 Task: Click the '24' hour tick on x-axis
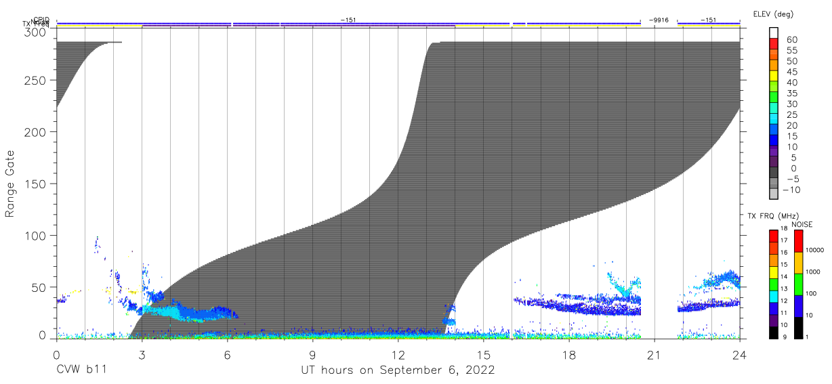point(740,354)
